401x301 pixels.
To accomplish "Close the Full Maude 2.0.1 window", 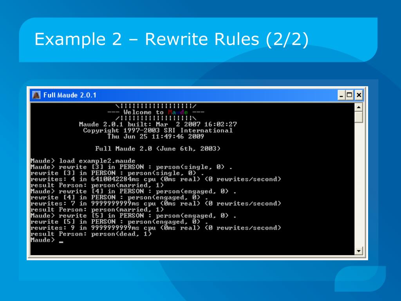I will point(359,95).
